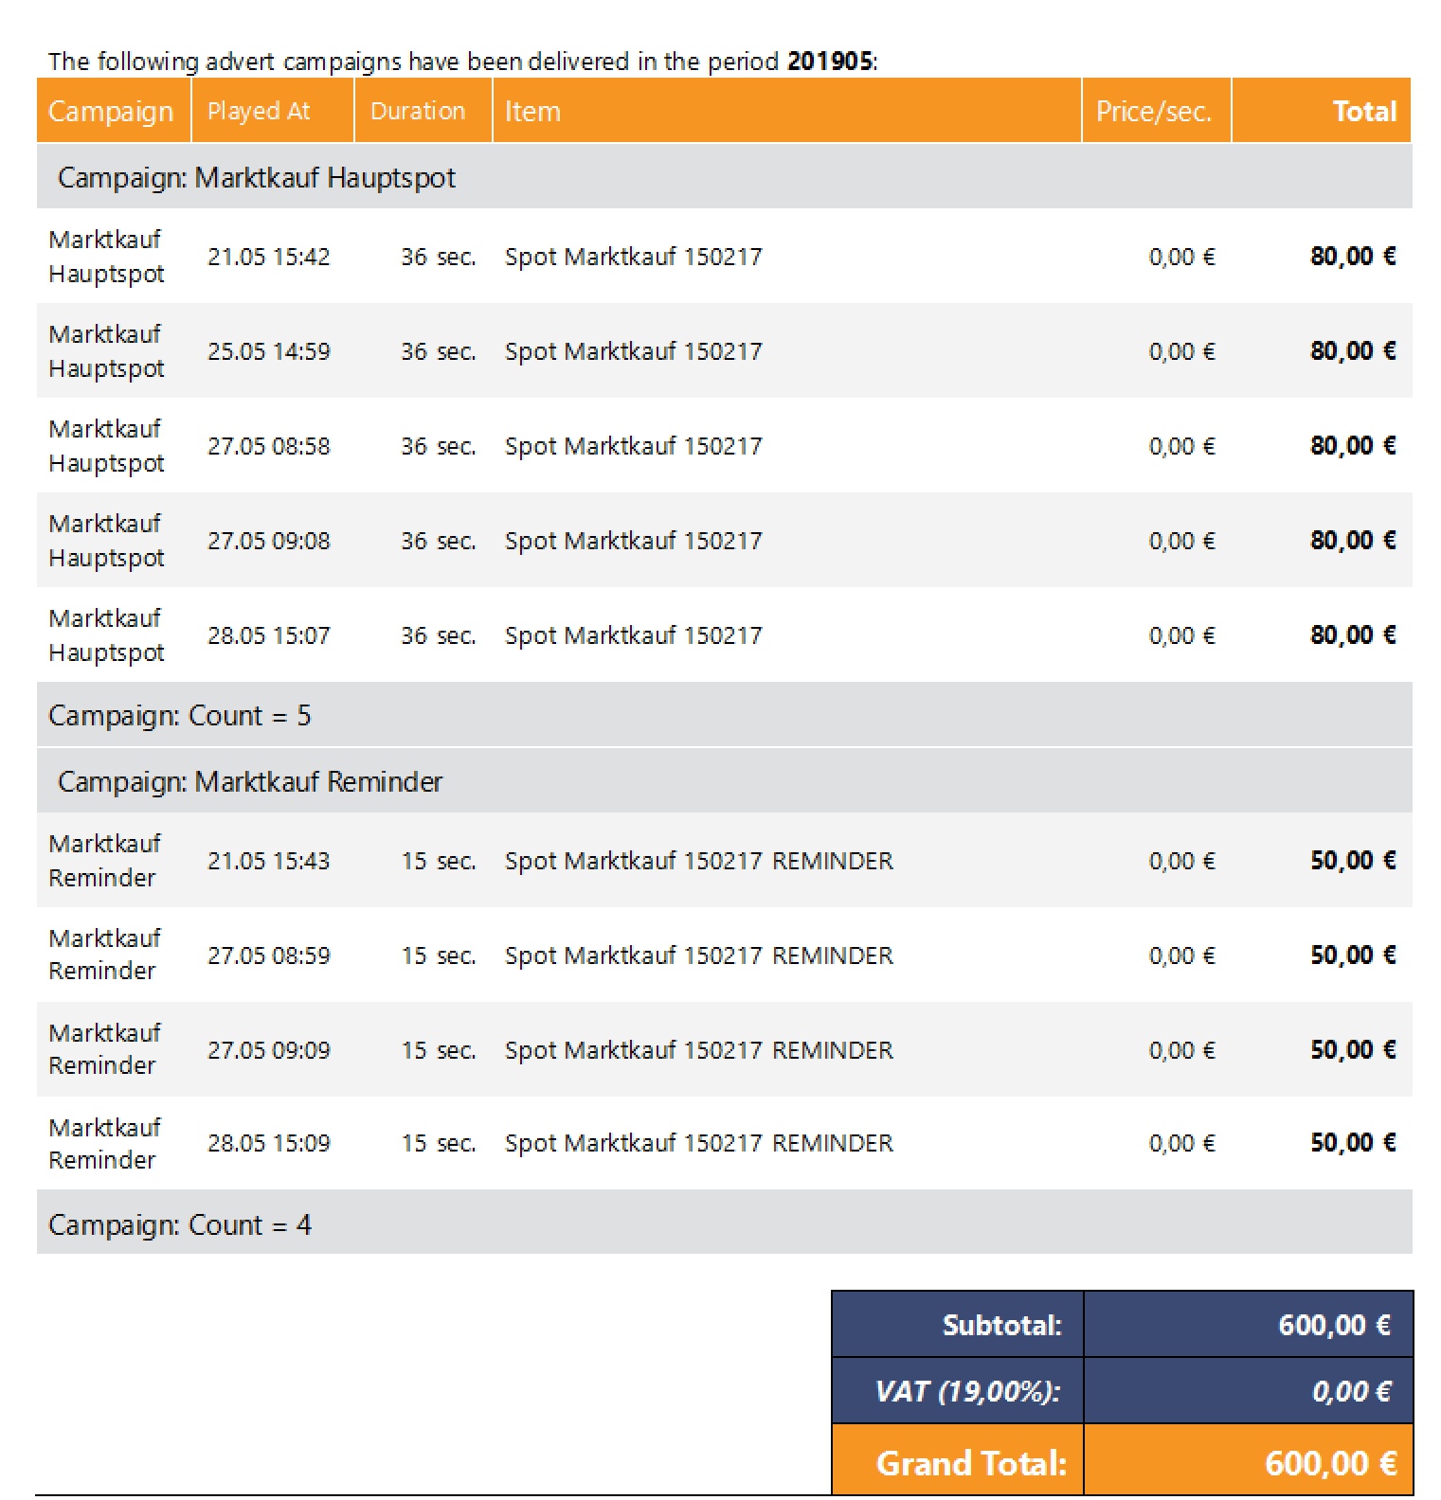Select the Campaign: Marktkauf Reminder group row
Screen dimensions: 1441x1500
(x=725, y=781)
